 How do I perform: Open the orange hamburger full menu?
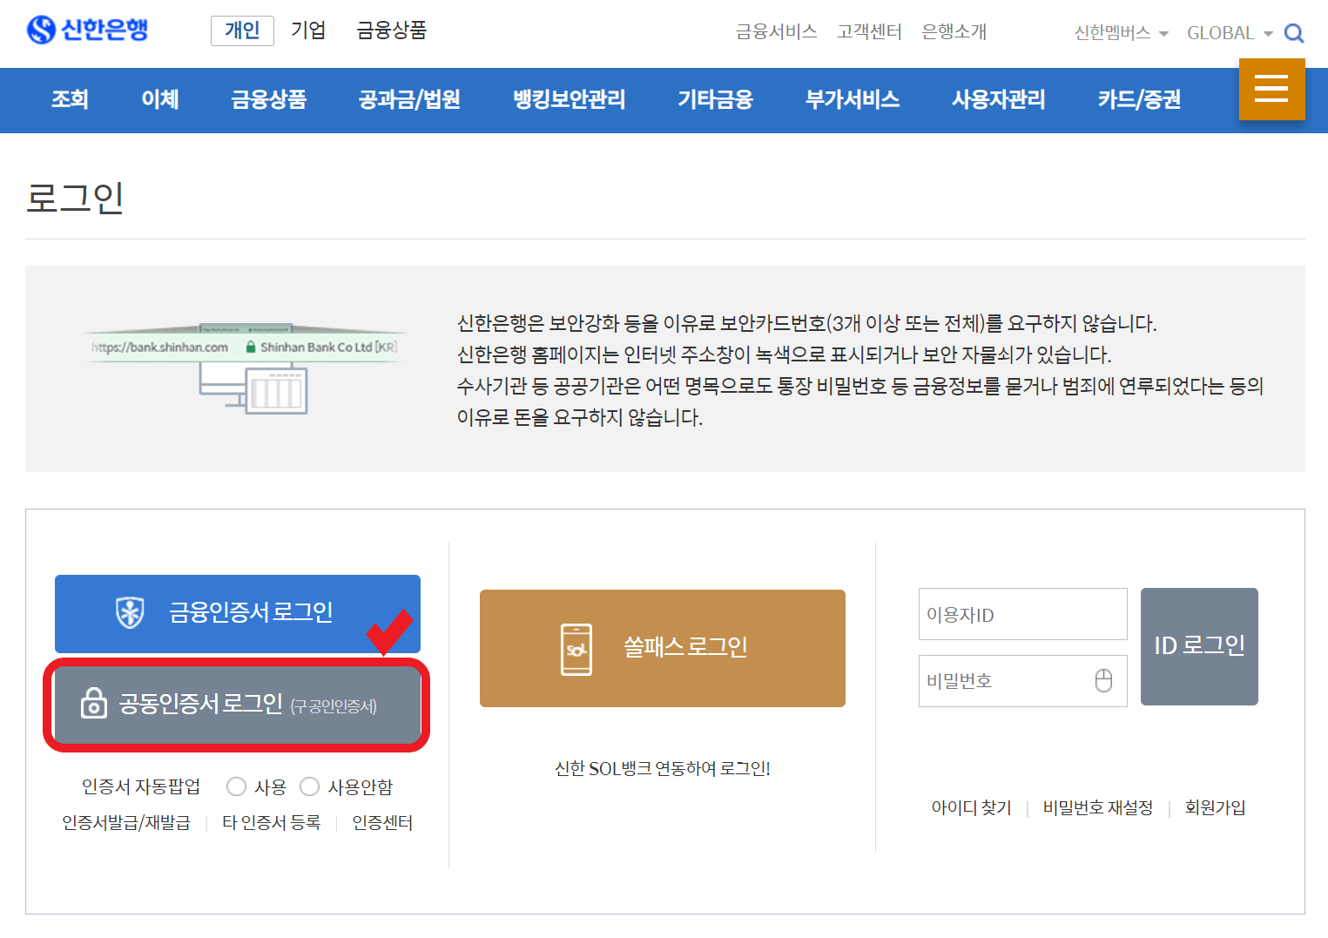(1271, 89)
